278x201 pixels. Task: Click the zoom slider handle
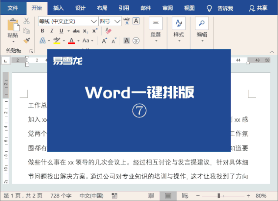click(218, 196)
